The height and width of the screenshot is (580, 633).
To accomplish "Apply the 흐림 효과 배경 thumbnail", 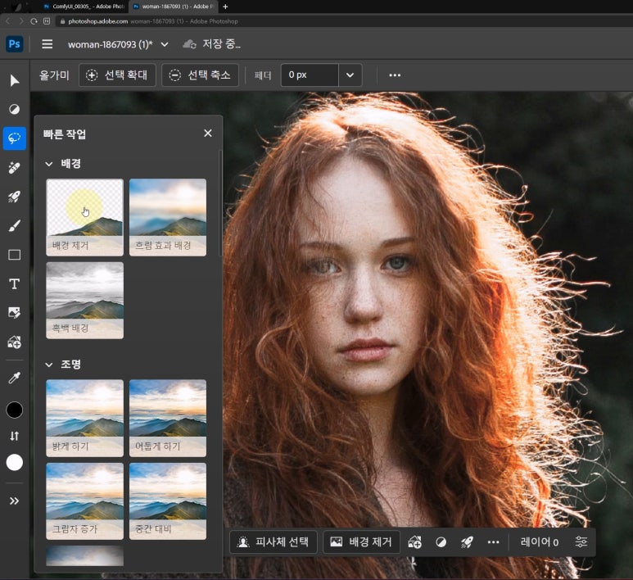I will 168,217.
